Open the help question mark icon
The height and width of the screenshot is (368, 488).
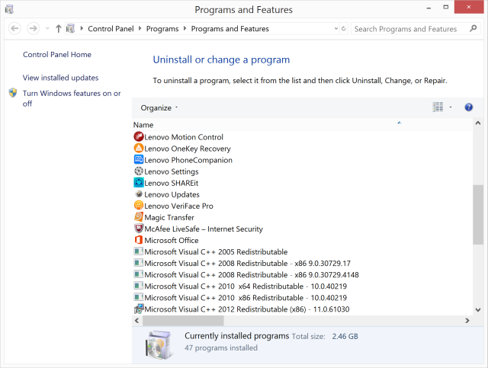468,107
